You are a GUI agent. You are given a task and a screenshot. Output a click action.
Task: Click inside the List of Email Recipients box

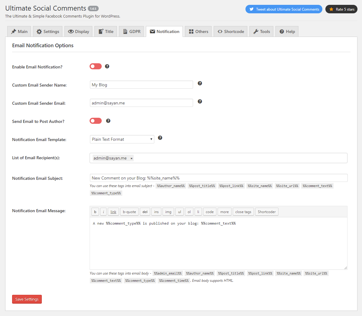[x=239, y=158]
